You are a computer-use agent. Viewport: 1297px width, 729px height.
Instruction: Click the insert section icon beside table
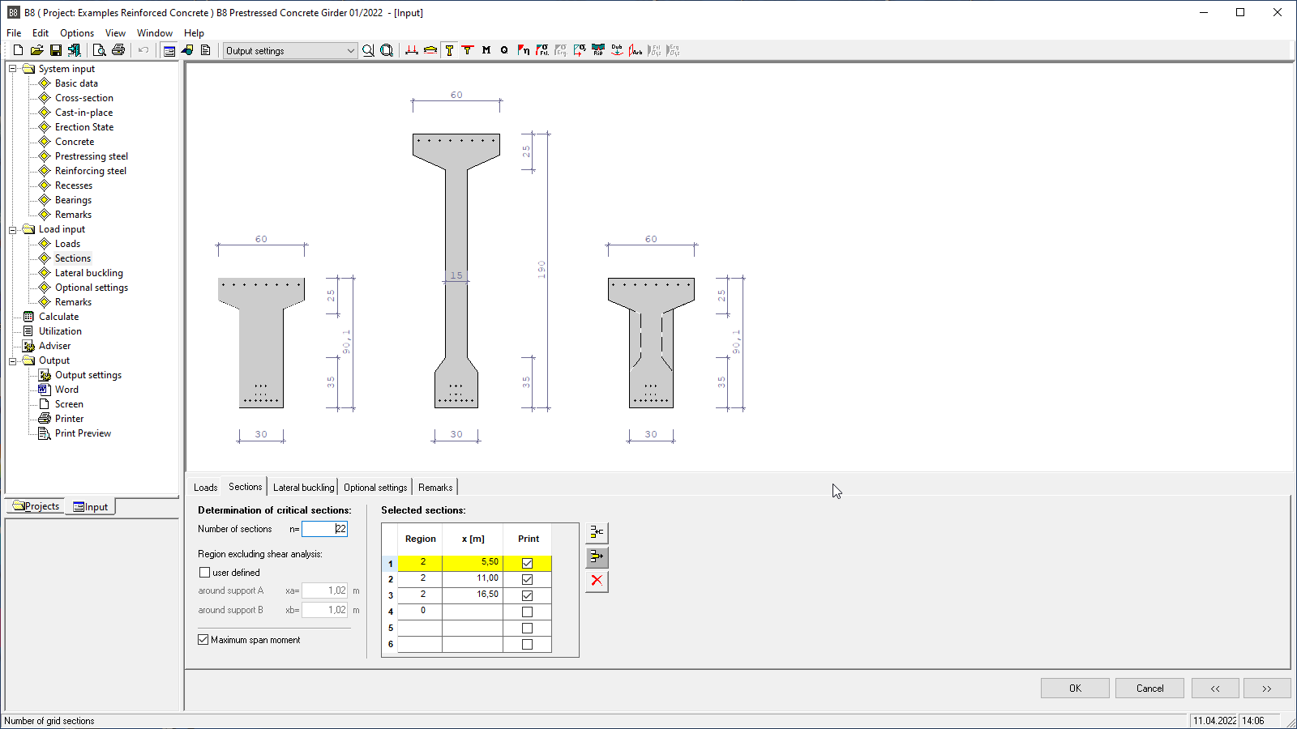pyautogui.click(x=597, y=532)
